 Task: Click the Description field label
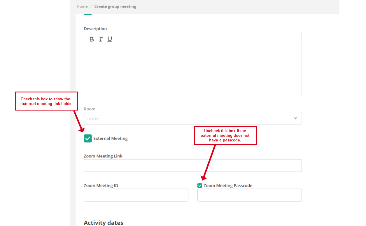(x=95, y=29)
